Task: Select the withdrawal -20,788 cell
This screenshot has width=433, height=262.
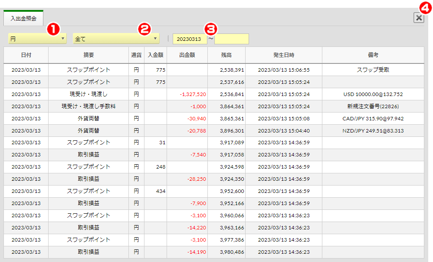Action: (x=187, y=131)
